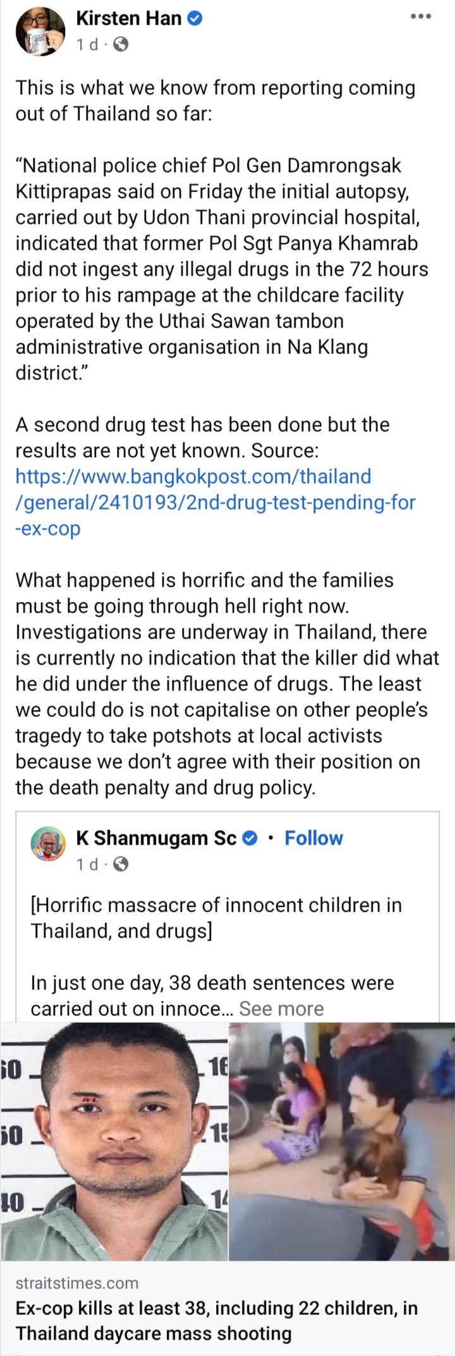
Task: Tap the verified badge beside Kirsten Han
Action: point(195,19)
